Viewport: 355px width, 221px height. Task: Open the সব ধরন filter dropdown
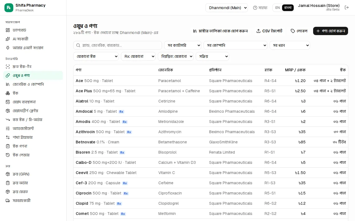290,45
